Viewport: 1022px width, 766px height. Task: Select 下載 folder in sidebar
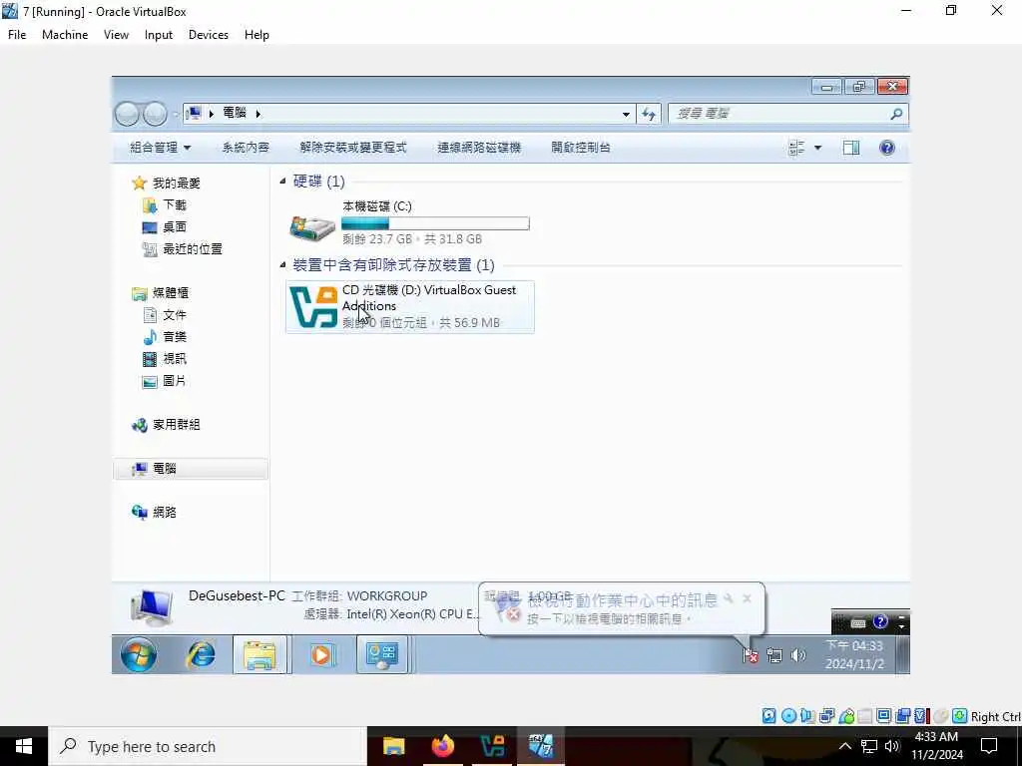165,205
